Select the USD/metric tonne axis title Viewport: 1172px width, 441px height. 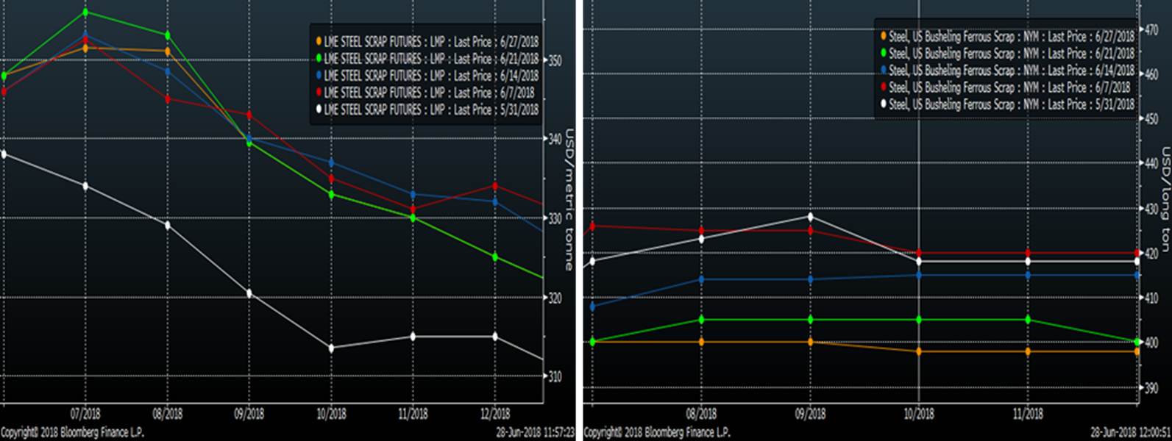569,200
